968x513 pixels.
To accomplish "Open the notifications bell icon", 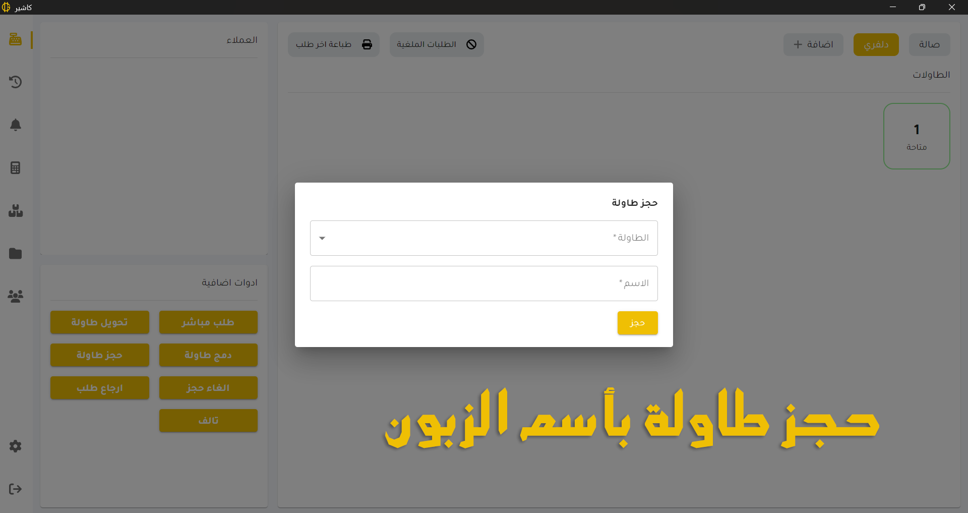I will point(15,125).
